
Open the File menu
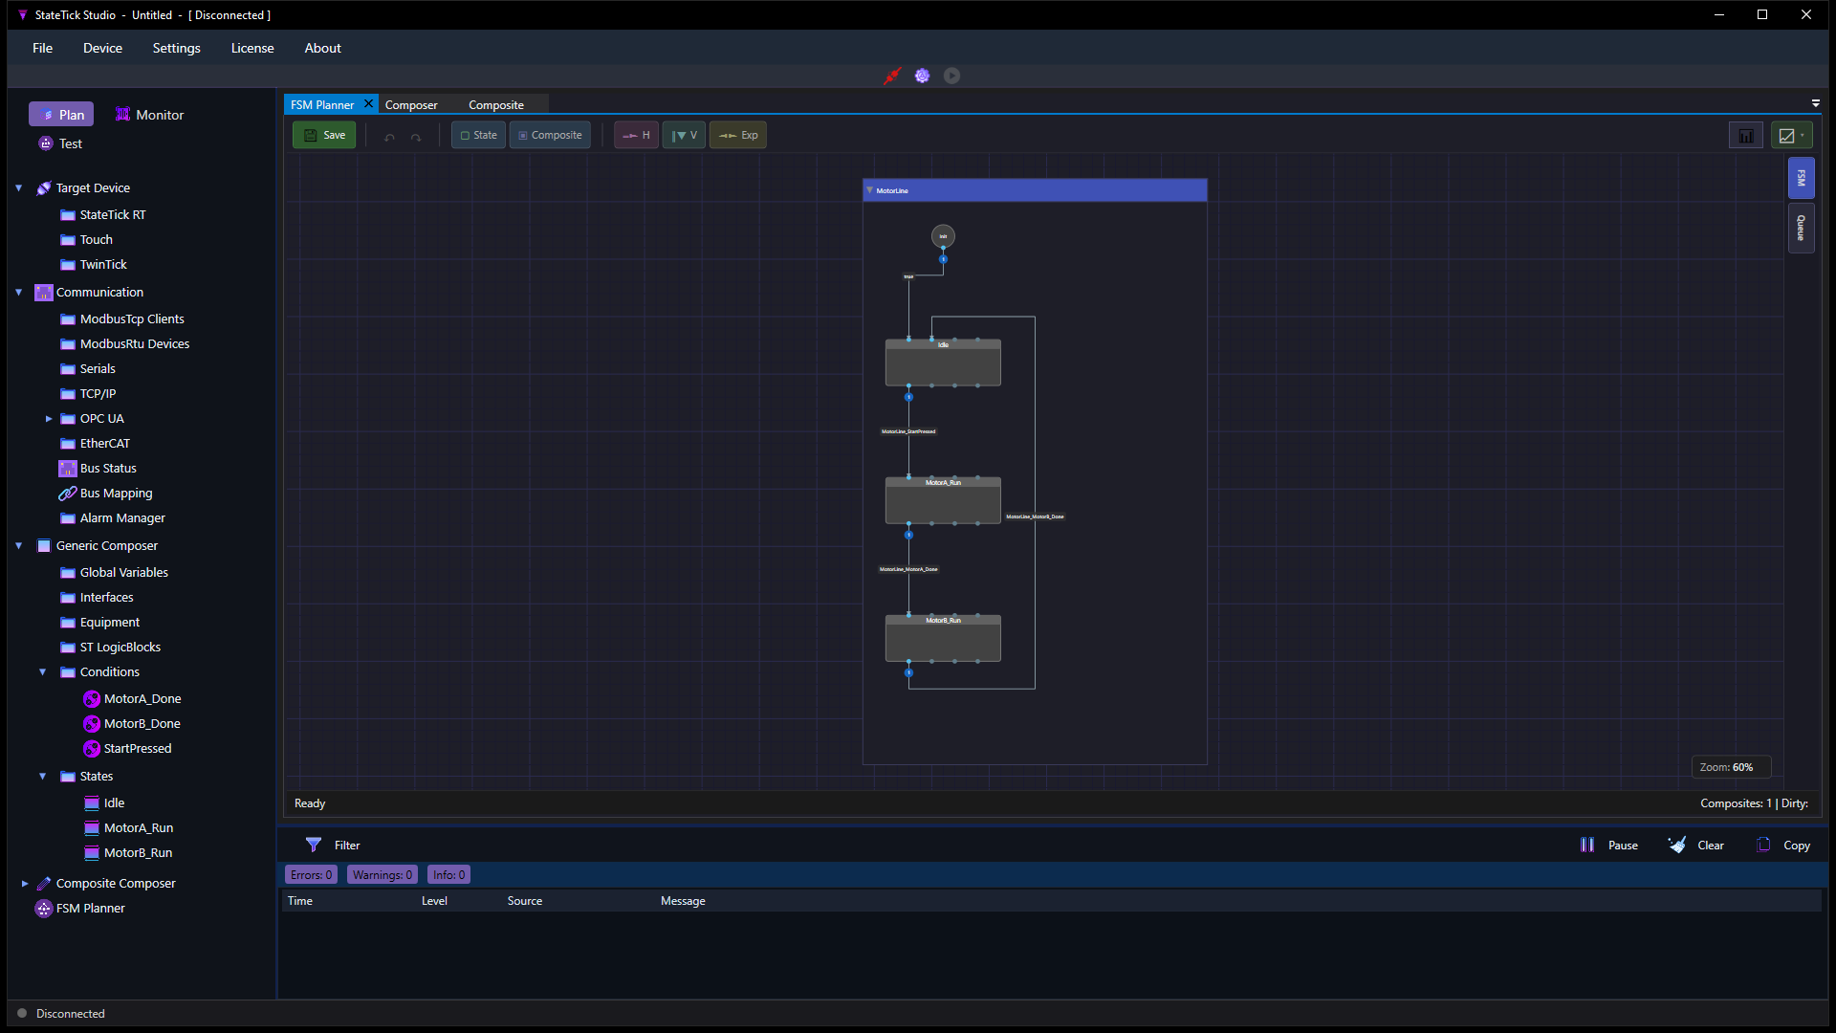point(42,48)
